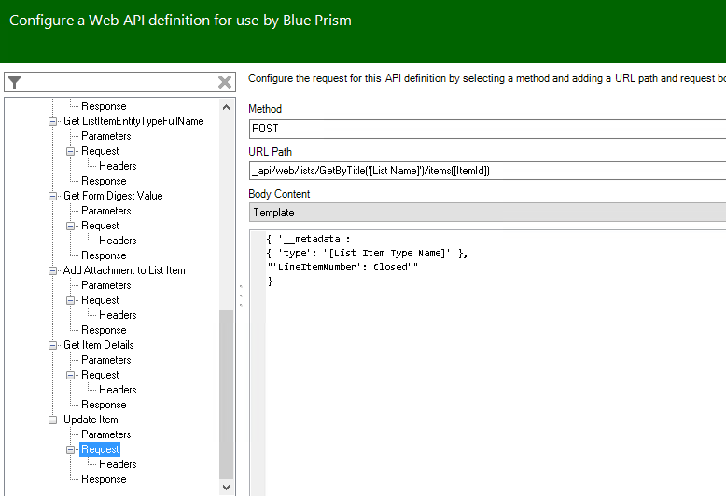Image resolution: width=726 pixels, height=496 pixels.
Task: Click in the filter search text box
Action: pos(119,82)
